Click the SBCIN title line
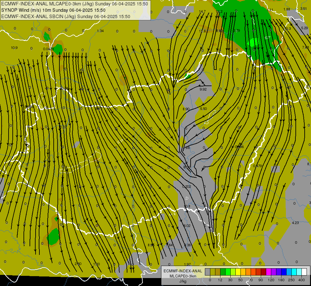 (66, 17)
